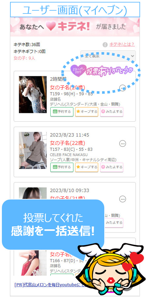The width and height of the screenshot is (147, 298).
Task: Open the three-dot menu on the 22歳 card
Action: pos(122,143)
